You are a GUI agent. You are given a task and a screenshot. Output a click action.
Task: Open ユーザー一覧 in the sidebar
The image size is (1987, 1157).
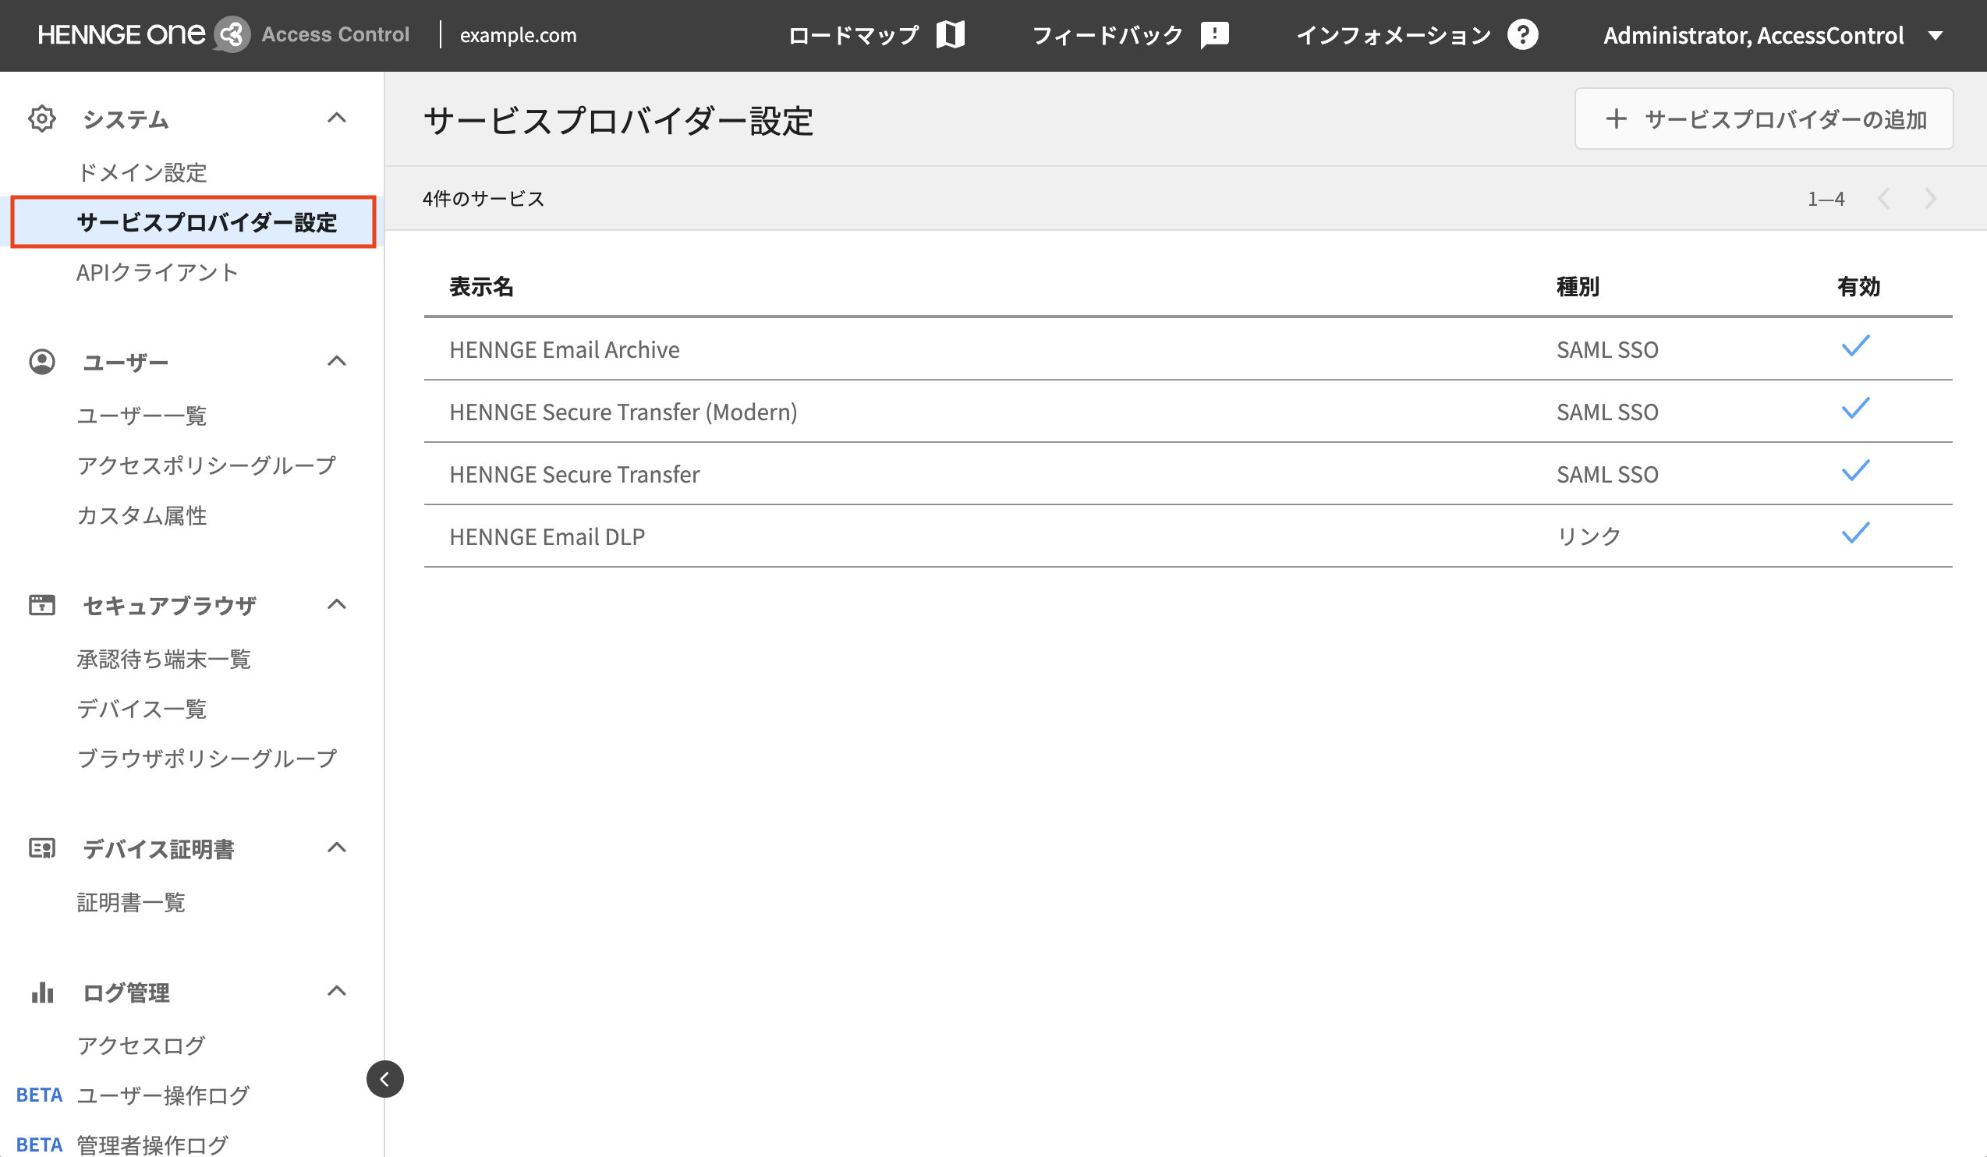[x=142, y=415]
